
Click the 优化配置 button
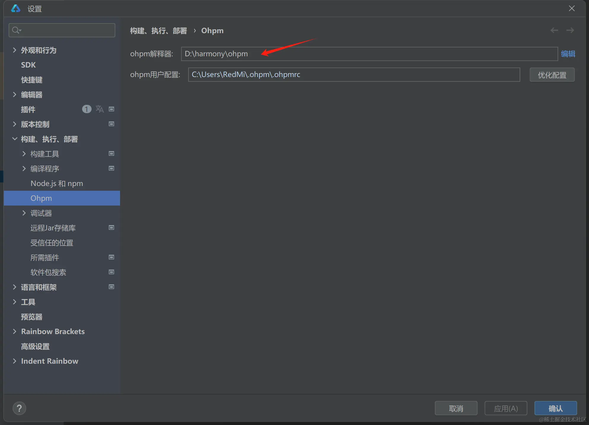point(552,75)
